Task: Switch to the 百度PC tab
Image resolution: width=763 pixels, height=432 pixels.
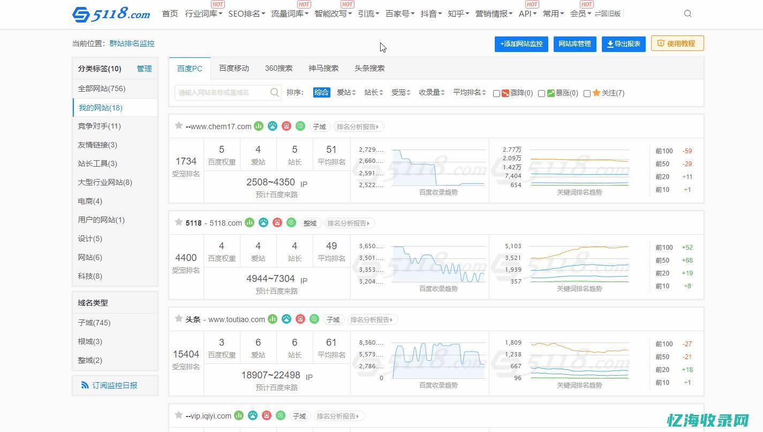Action: click(190, 68)
